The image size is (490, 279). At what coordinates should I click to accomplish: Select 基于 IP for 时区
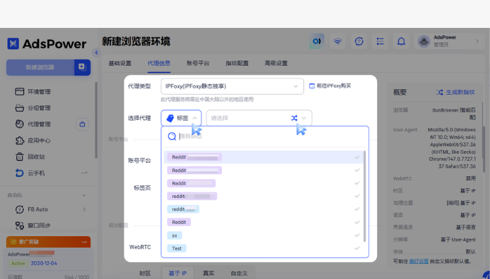[x=178, y=274]
